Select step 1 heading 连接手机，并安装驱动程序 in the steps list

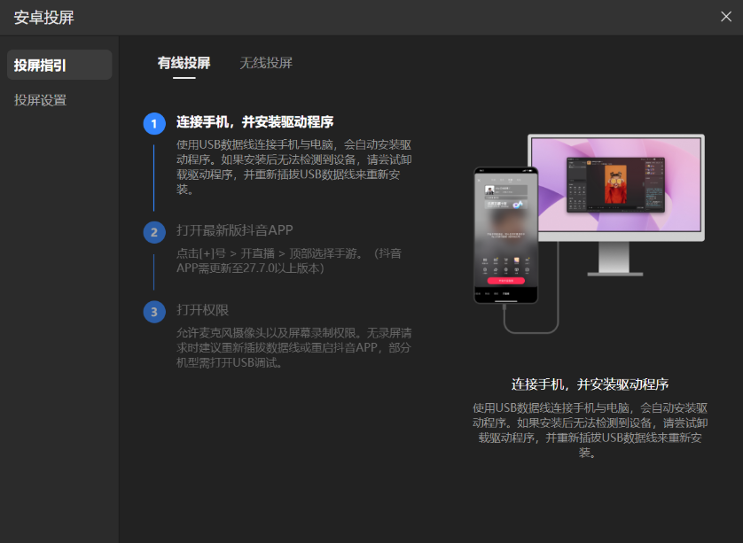click(254, 122)
